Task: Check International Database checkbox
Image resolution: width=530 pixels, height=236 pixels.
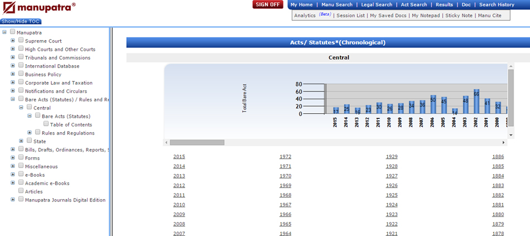Action: click(x=21, y=66)
